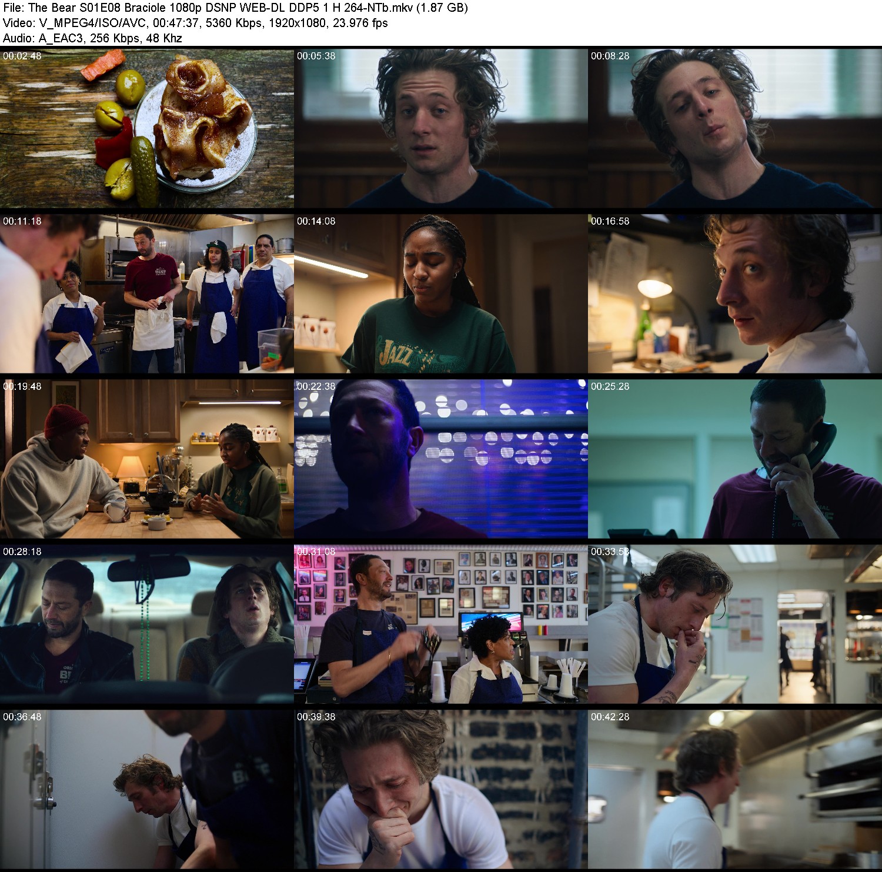
Task: Click the 00:02:48 timestamp label
Action: (x=22, y=56)
